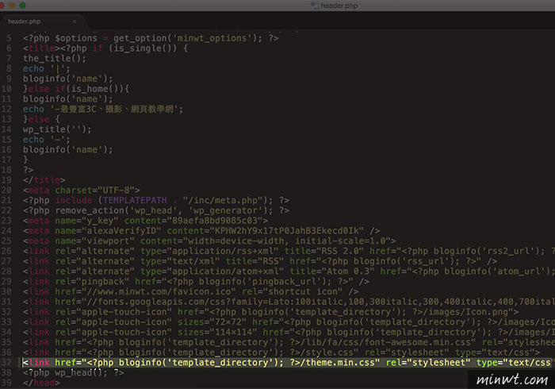Click sizes="114x114" on line 34
Viewport: 555px width, 389px height.
(x=217, y=333)
